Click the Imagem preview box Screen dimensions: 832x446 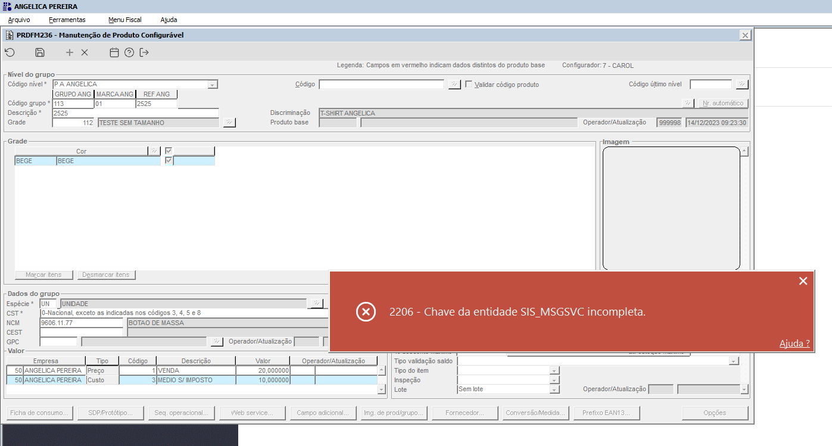coord(671,208)
